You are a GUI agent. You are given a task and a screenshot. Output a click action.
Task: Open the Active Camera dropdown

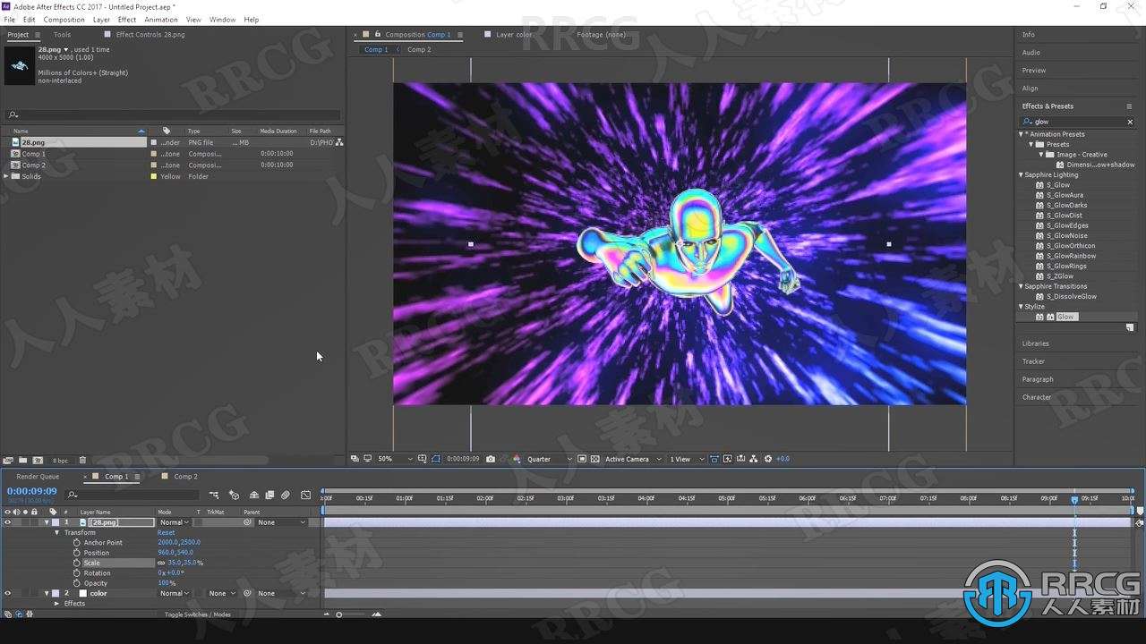(634, 459)
